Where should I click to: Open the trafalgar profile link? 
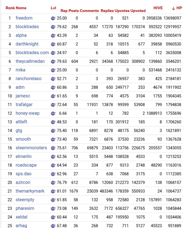[24, 105]
